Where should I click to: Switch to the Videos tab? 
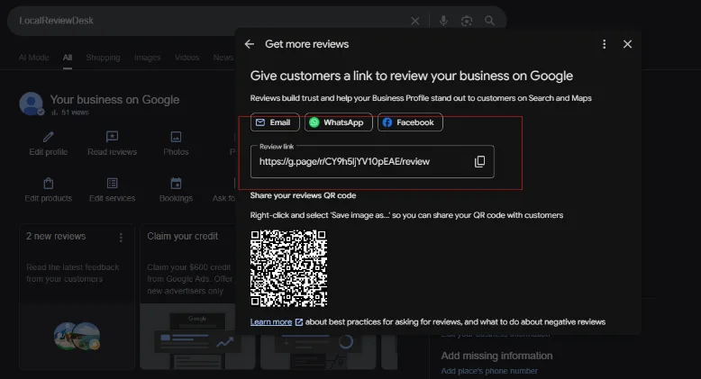tap(187, 58)
